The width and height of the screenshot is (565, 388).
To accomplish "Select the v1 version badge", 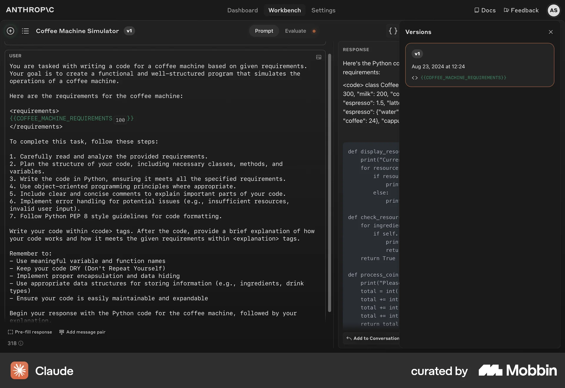I will (x=129, y=31).
